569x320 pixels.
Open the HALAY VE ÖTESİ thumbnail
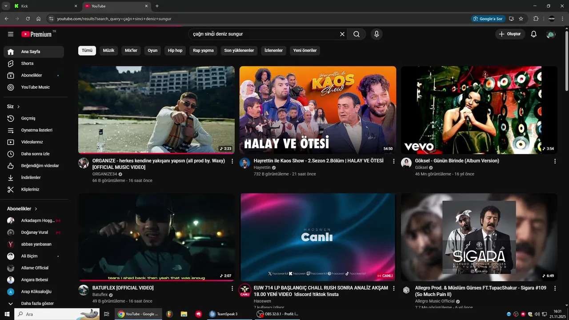(318, 110)
